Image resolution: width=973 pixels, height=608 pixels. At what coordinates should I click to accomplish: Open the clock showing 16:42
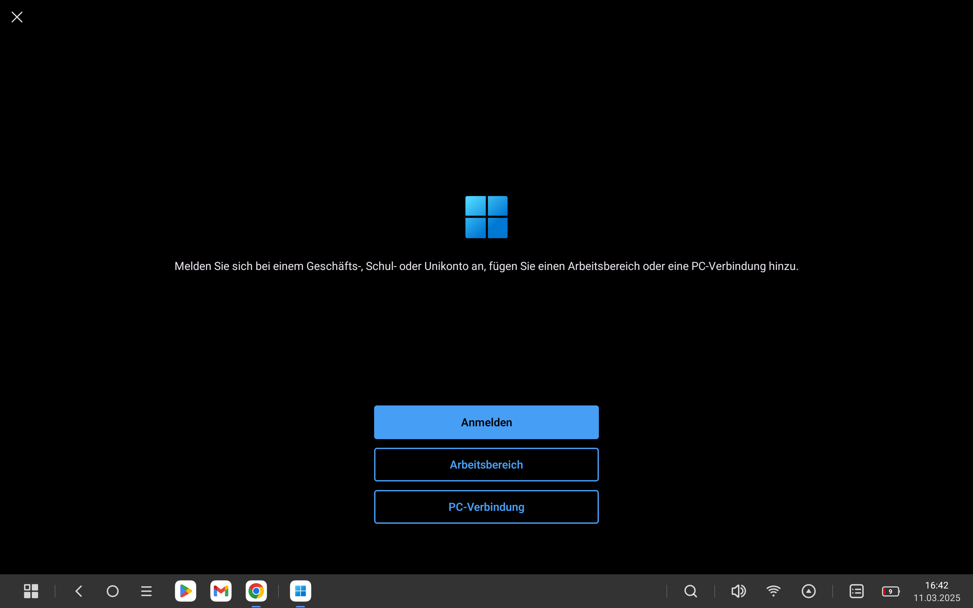[936, 586]
